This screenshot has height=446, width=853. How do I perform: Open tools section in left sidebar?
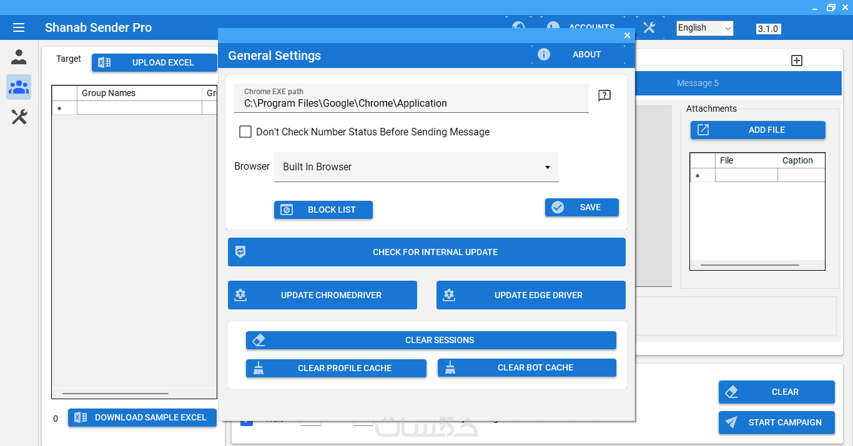pyautogui.click(x=19, y=116)
